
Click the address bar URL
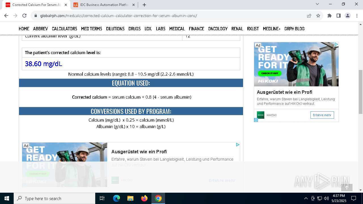119,16
